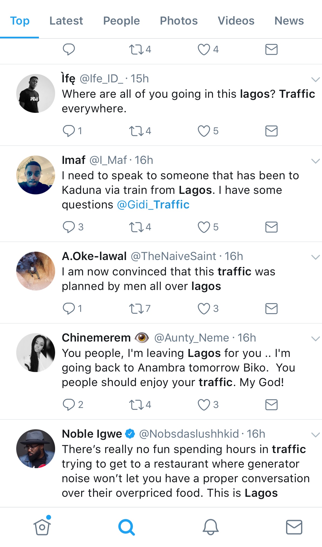Open Notifications bell icon
This screenshot has height=547, width=322.
[x=210, y=526]
